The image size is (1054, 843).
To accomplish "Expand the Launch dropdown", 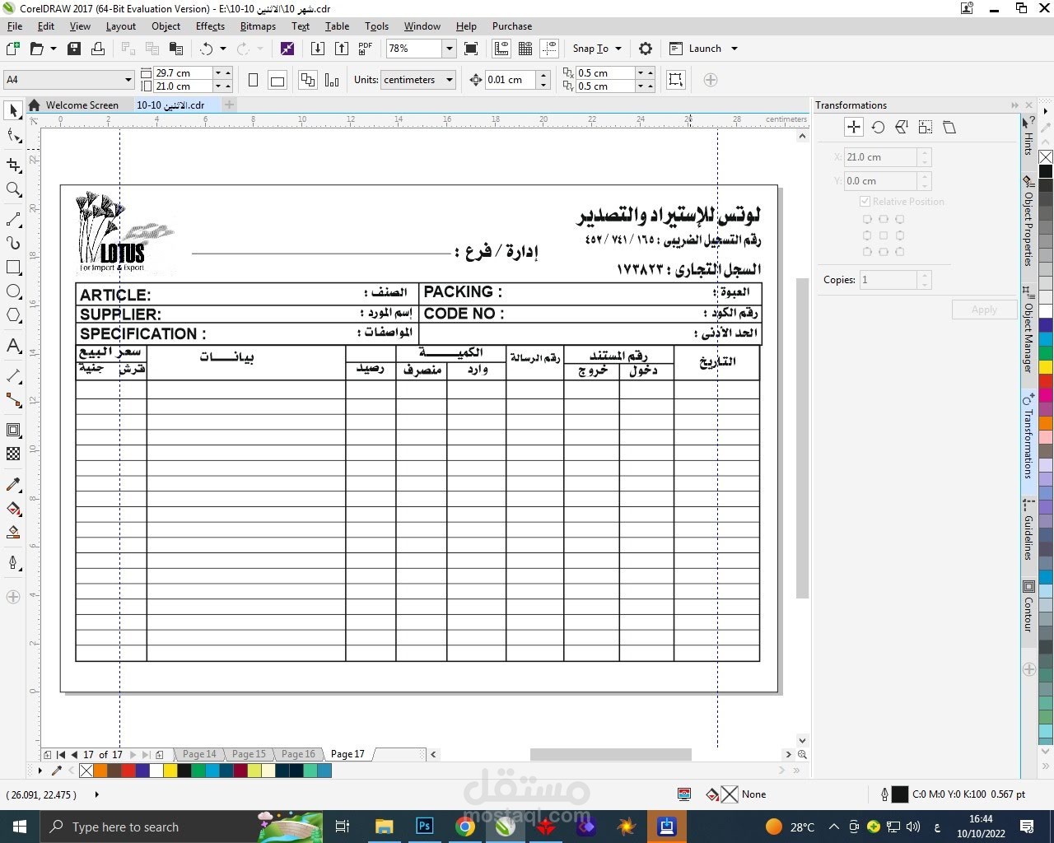I will click(735, 49).
